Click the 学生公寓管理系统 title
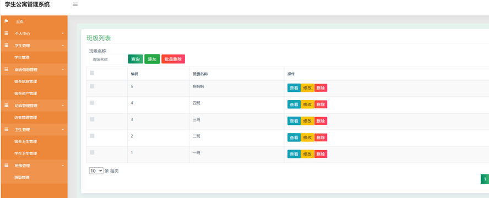 [27, 4]
